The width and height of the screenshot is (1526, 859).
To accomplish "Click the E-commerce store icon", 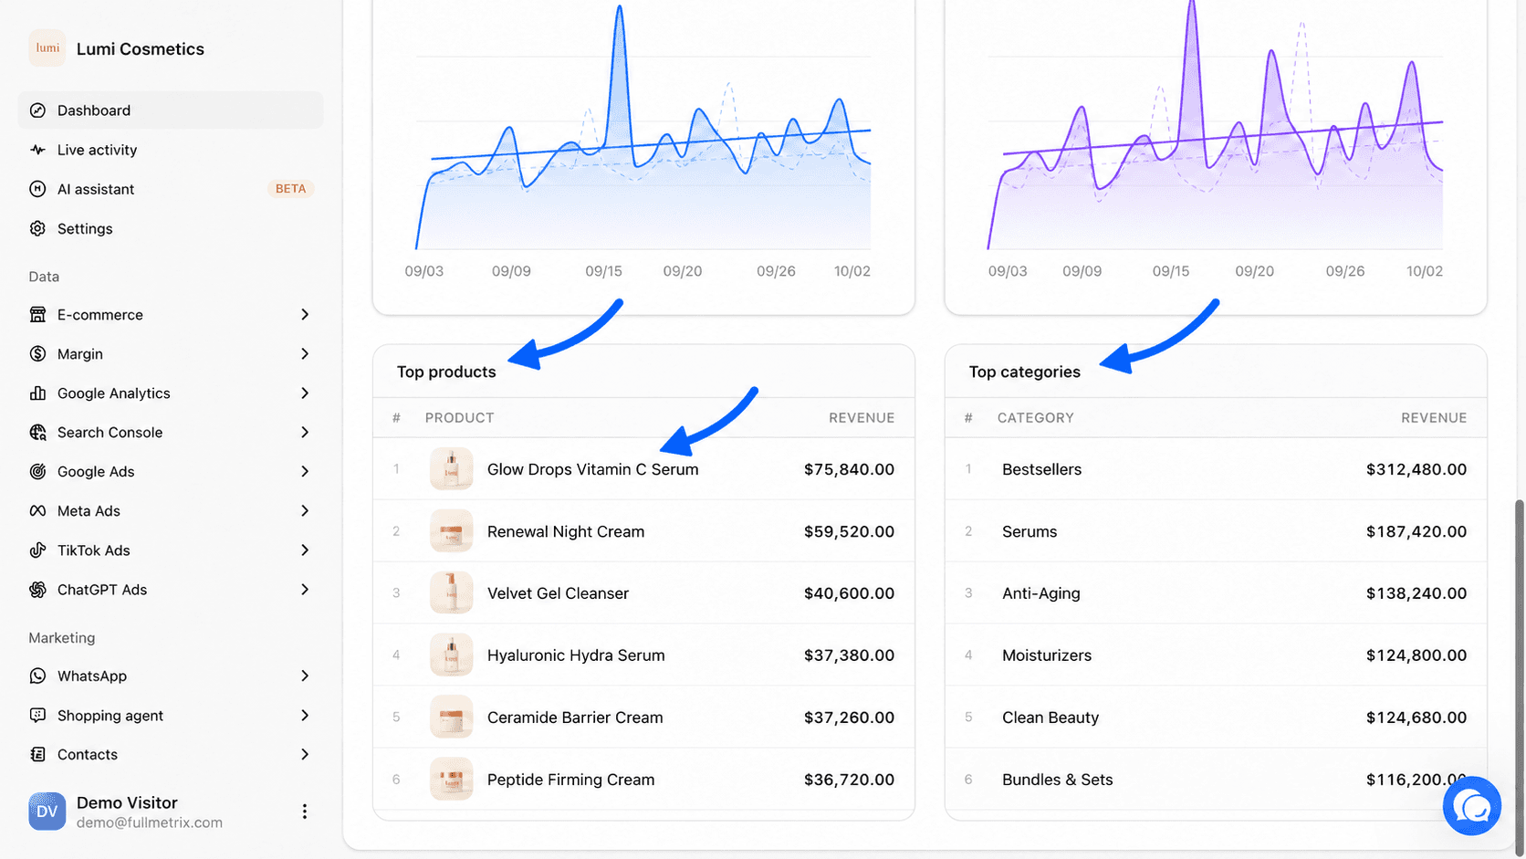I will click(x=37, y=314).
